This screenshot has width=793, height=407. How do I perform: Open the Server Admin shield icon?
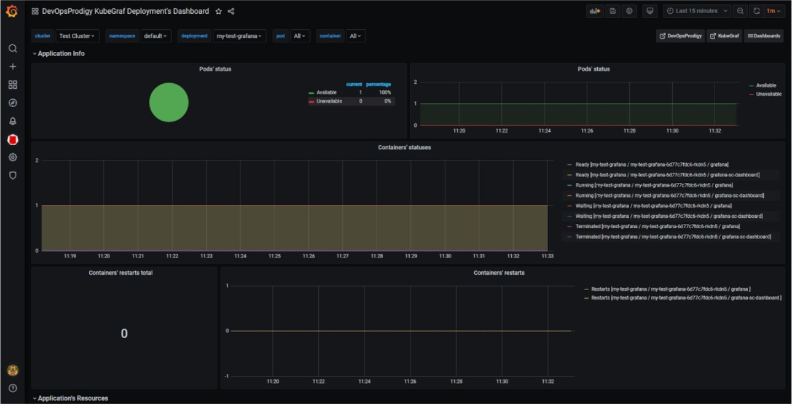13,175
